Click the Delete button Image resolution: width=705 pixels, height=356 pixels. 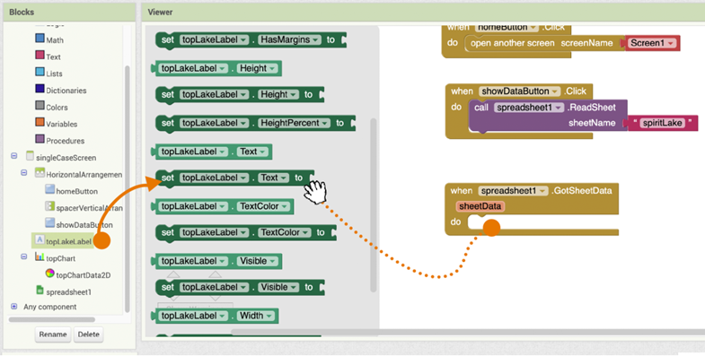click(88, 334)
